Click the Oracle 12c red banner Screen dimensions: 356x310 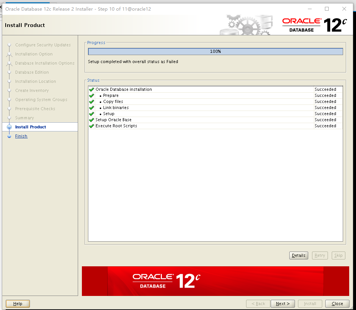[x=215, y=281]
